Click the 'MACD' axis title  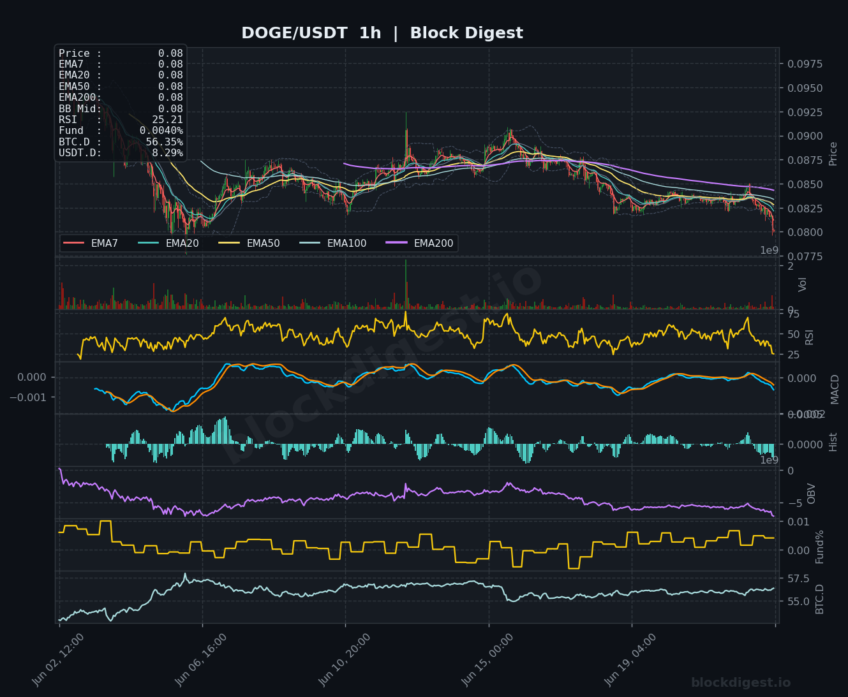pos(835,389)
